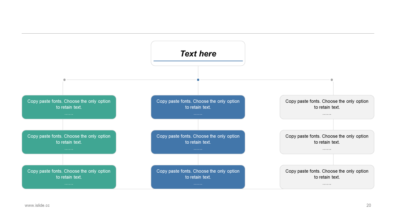Choose the bottom light gray text box
The width and height of the screenshot is (396, 222).
327,177
